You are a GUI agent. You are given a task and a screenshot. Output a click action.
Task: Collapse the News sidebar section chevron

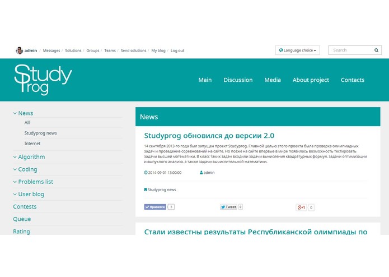point(15,113)
